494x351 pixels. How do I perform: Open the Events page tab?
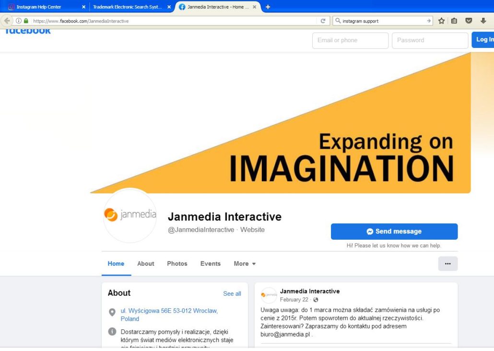(211, 264)
